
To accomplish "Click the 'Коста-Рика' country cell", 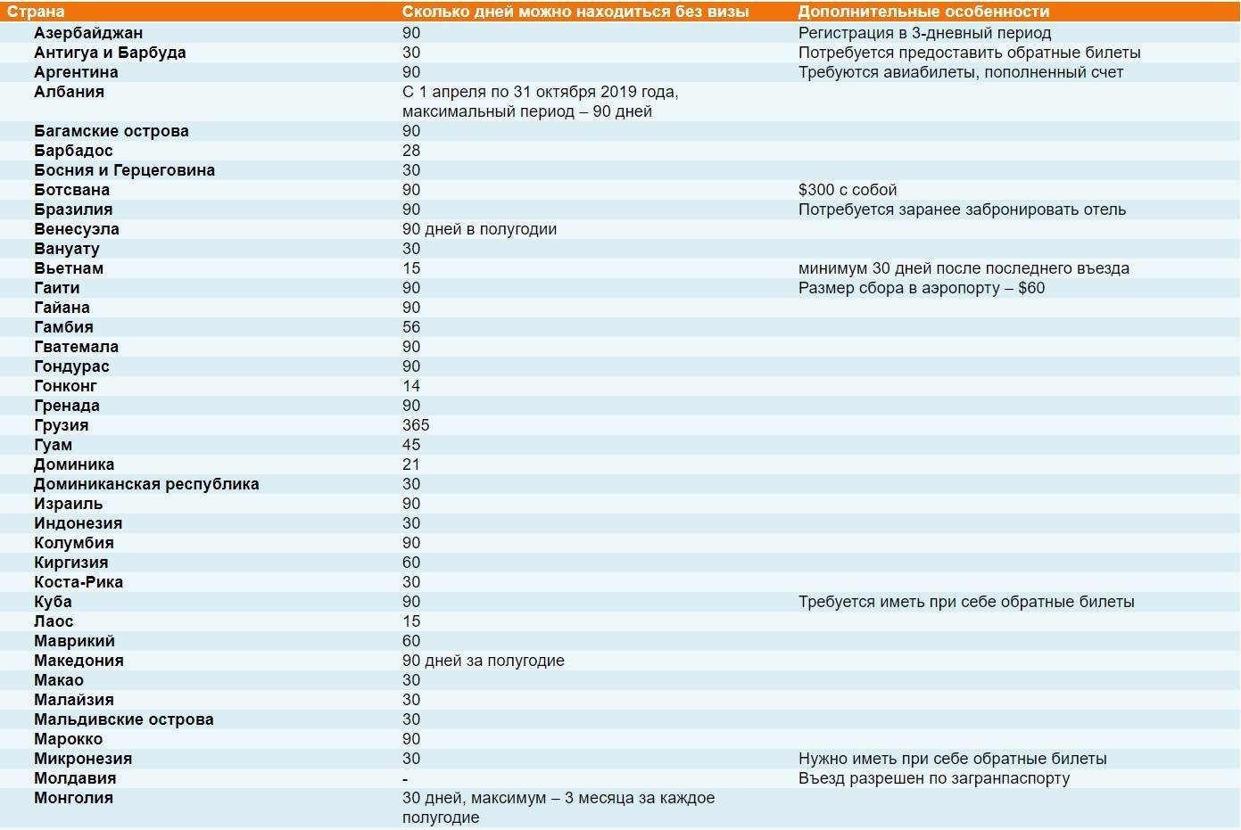I will (x=79, y=582).
